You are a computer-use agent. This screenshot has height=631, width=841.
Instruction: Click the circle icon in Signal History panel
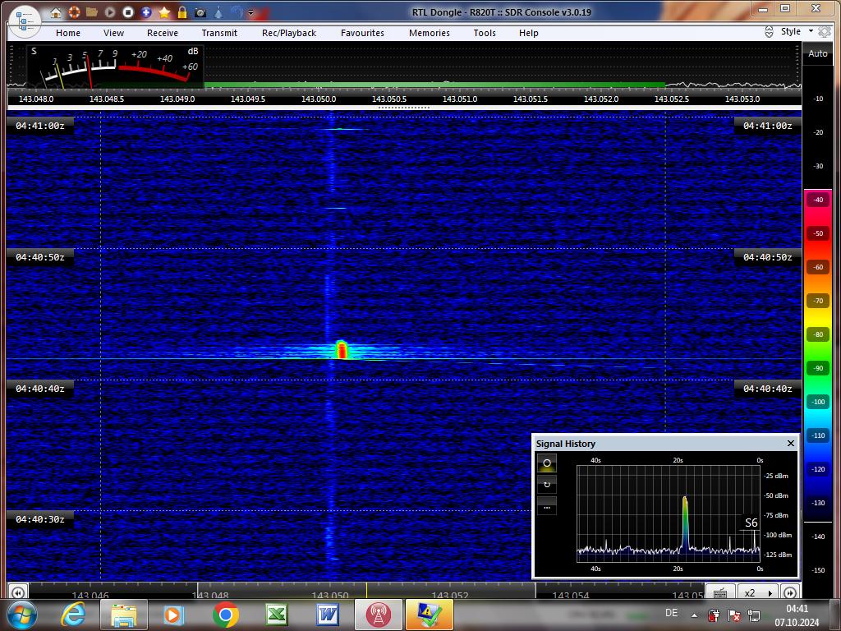click(x=547, y=463)
